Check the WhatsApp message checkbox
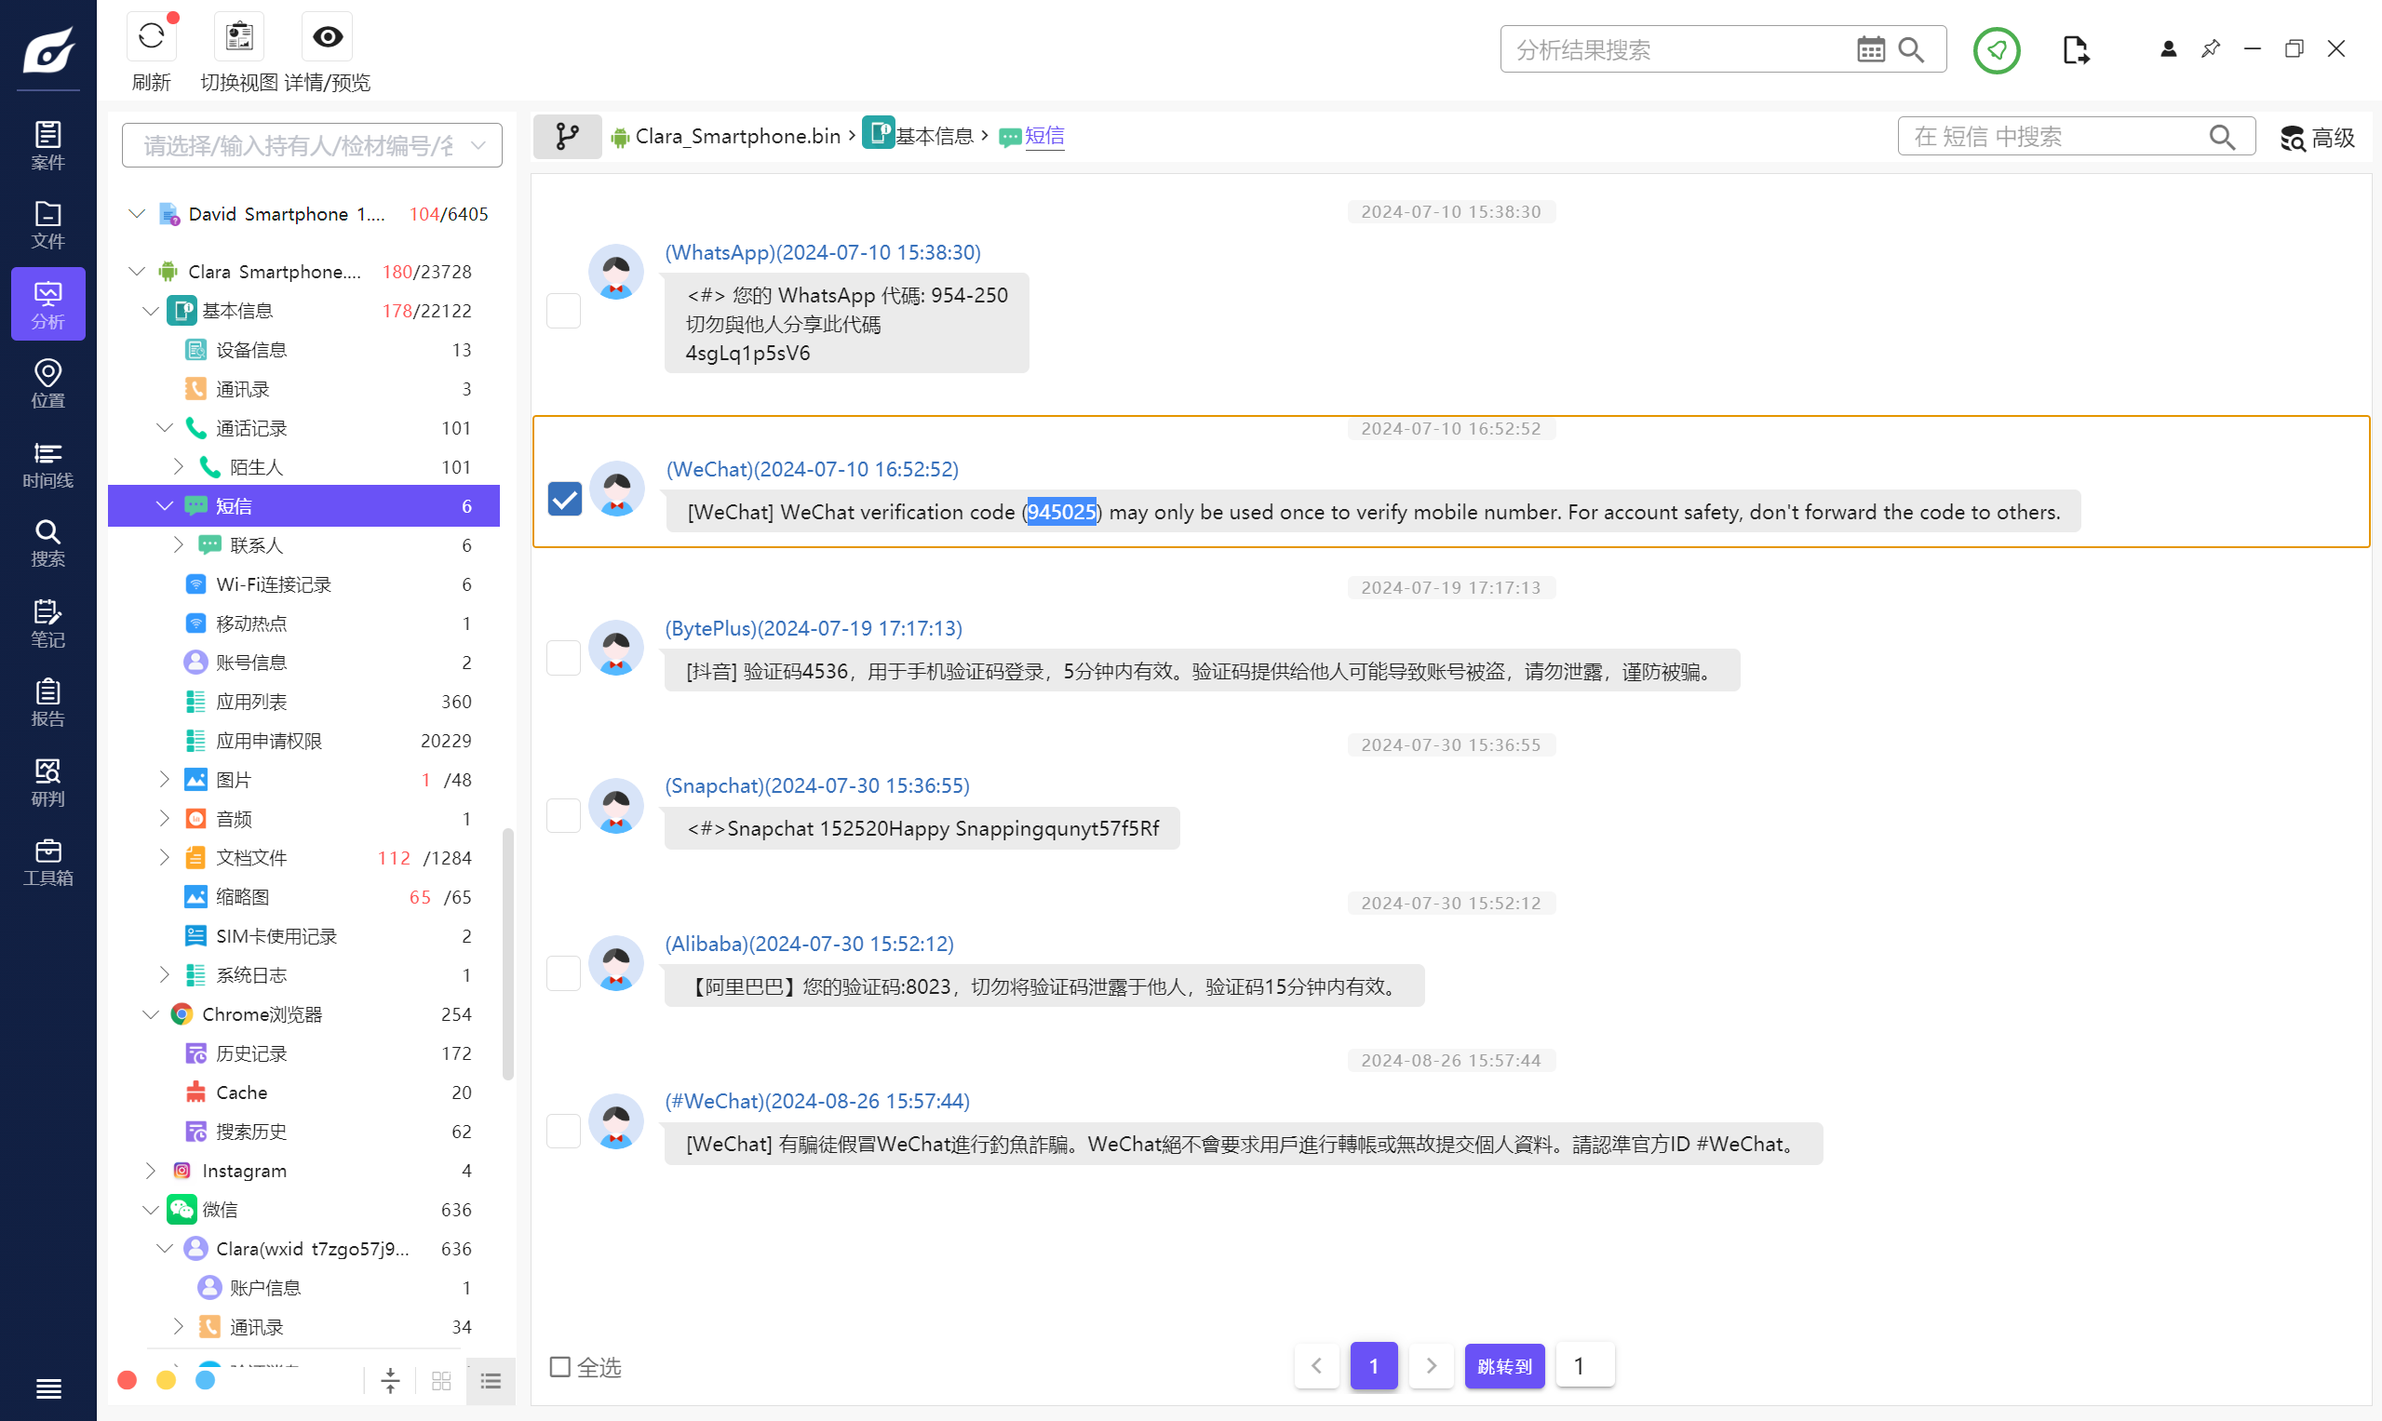Image resolution: width=2382 pixels, height=1421 pixels. pos(563,310)
